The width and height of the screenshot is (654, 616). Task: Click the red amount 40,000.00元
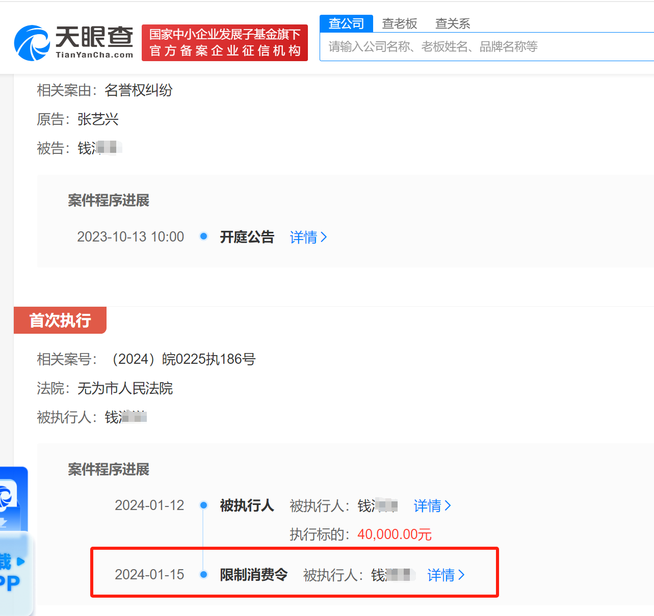395,534
